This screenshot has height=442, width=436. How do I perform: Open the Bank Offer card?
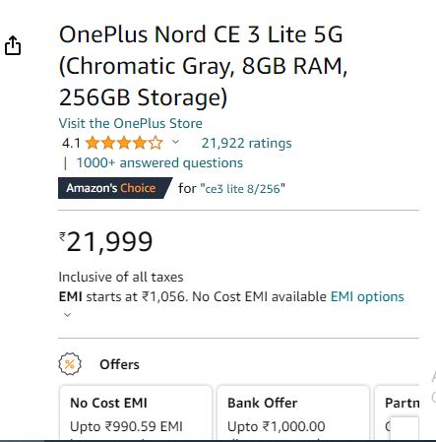pos(293,412)
